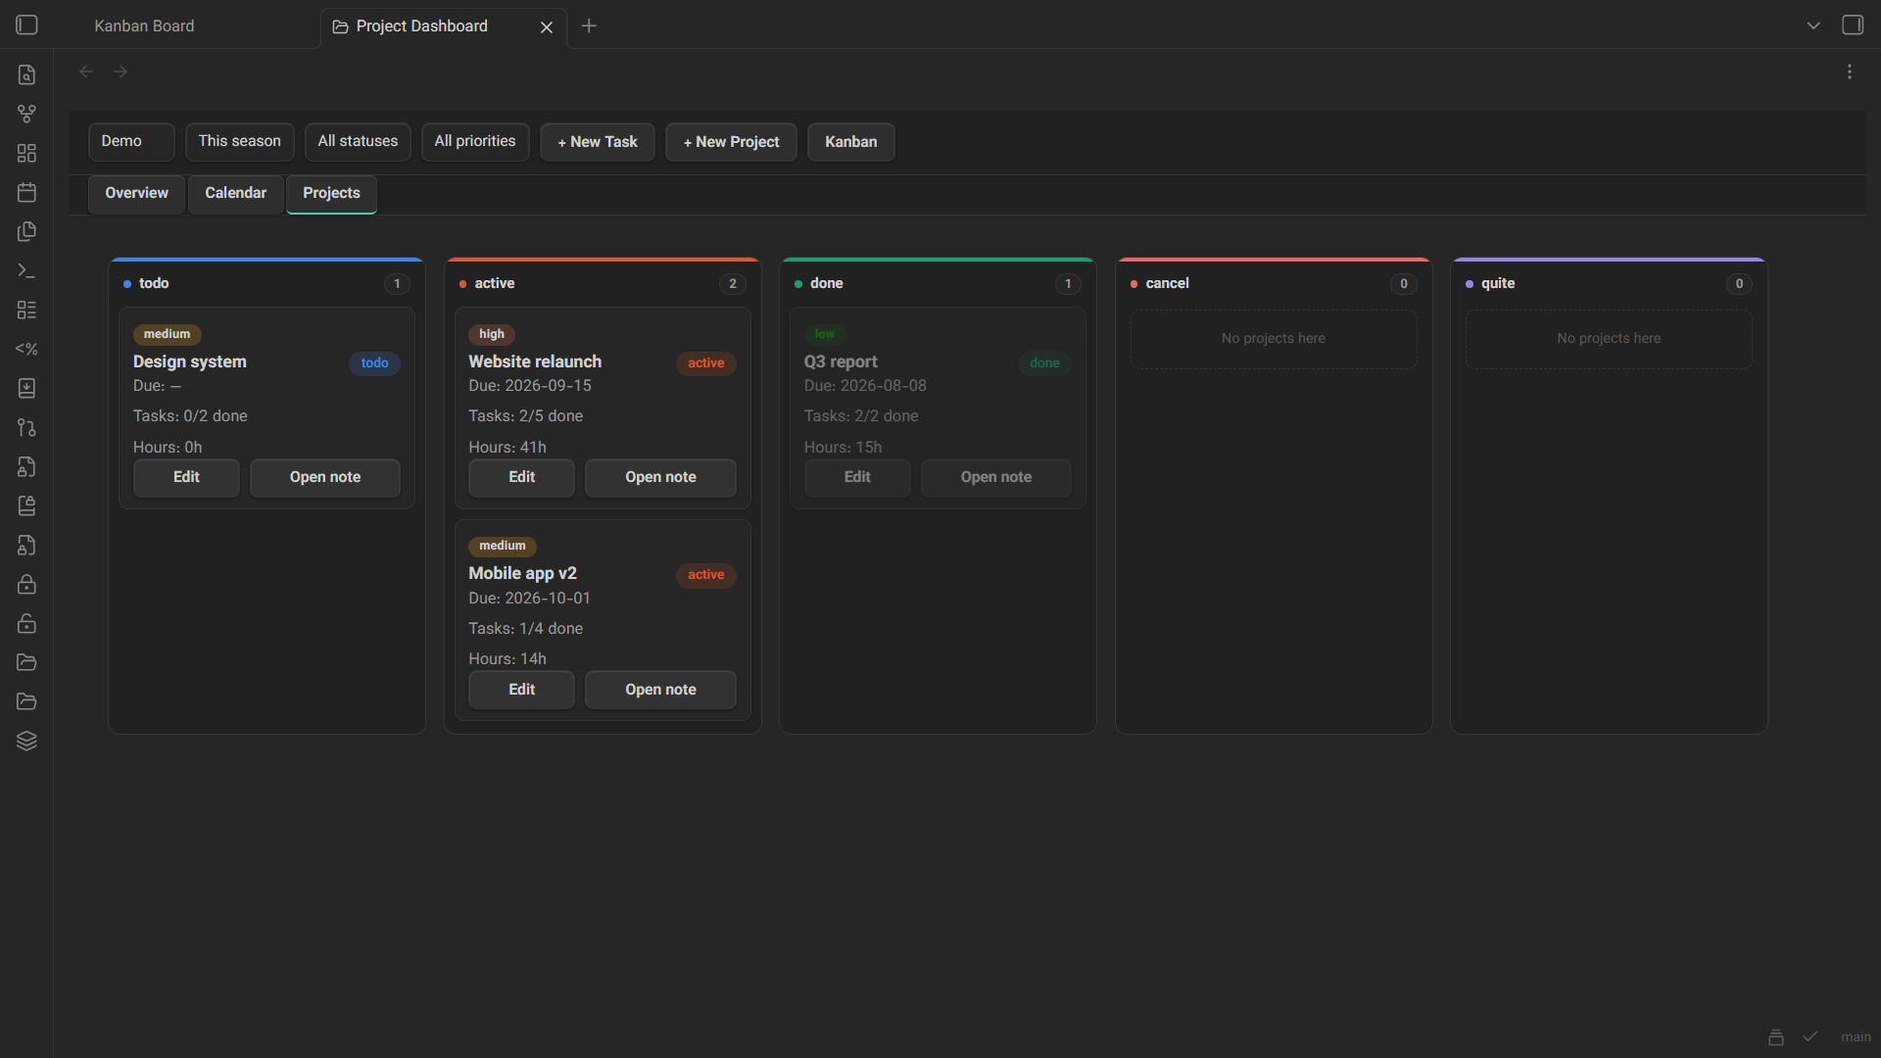Click 'Due: 2026-09-15' on Website relaunch
Viewport: 1881px width, 1058px height.
click(x=530, y=386)
